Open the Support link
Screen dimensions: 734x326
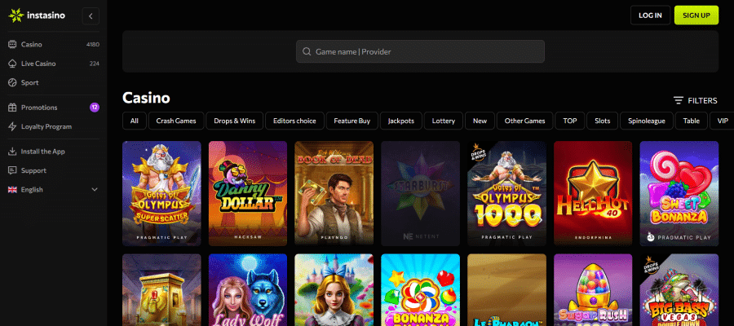click(x=53, y=170)
